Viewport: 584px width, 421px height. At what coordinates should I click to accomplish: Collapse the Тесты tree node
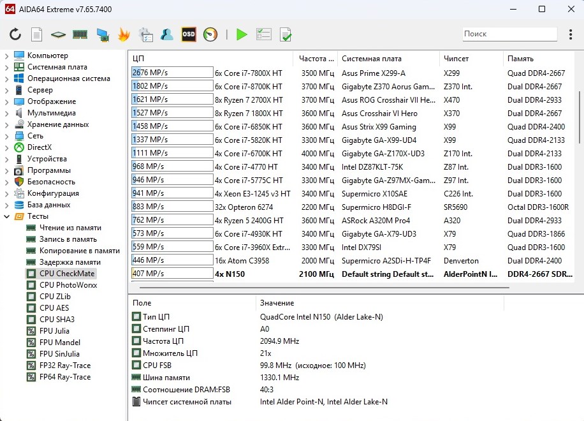pyautogui.click(x=6, y=216)
